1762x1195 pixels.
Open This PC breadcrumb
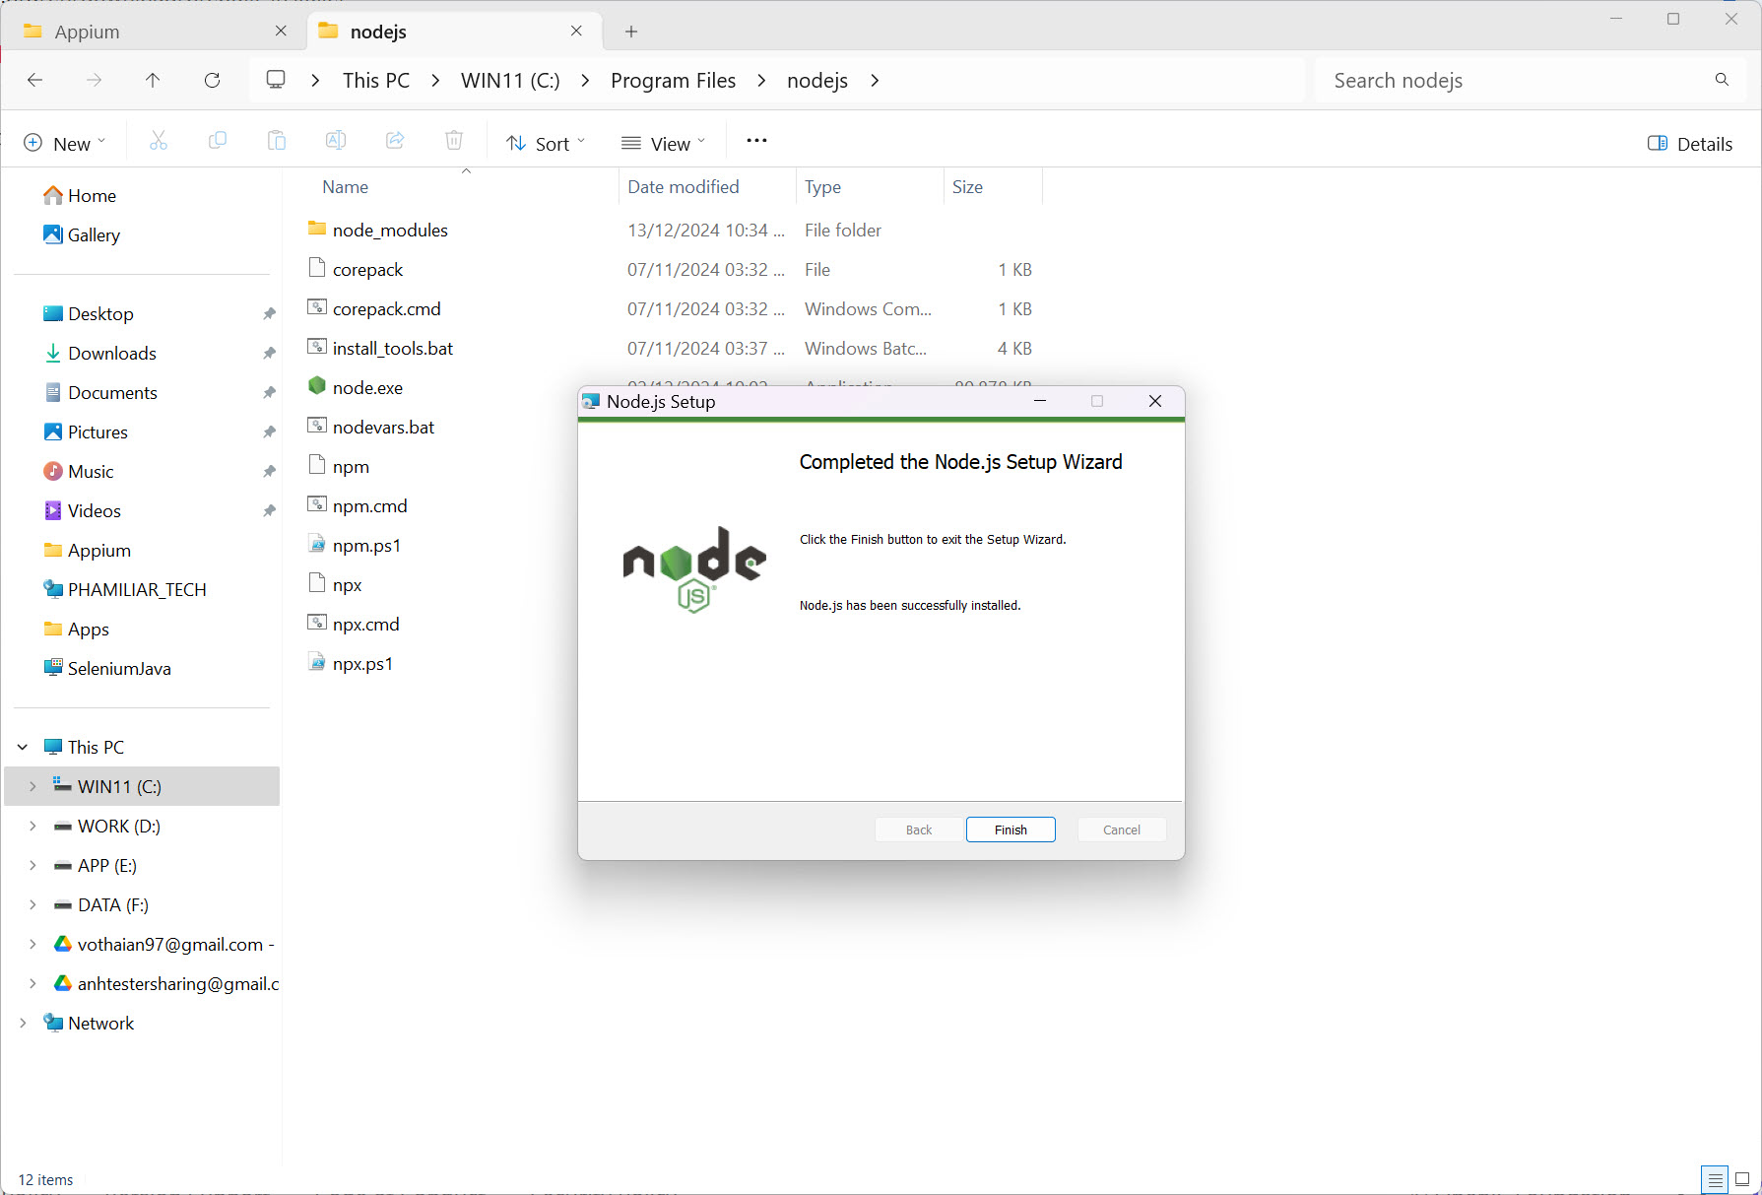pyautogui.click(x=376, y=81)
